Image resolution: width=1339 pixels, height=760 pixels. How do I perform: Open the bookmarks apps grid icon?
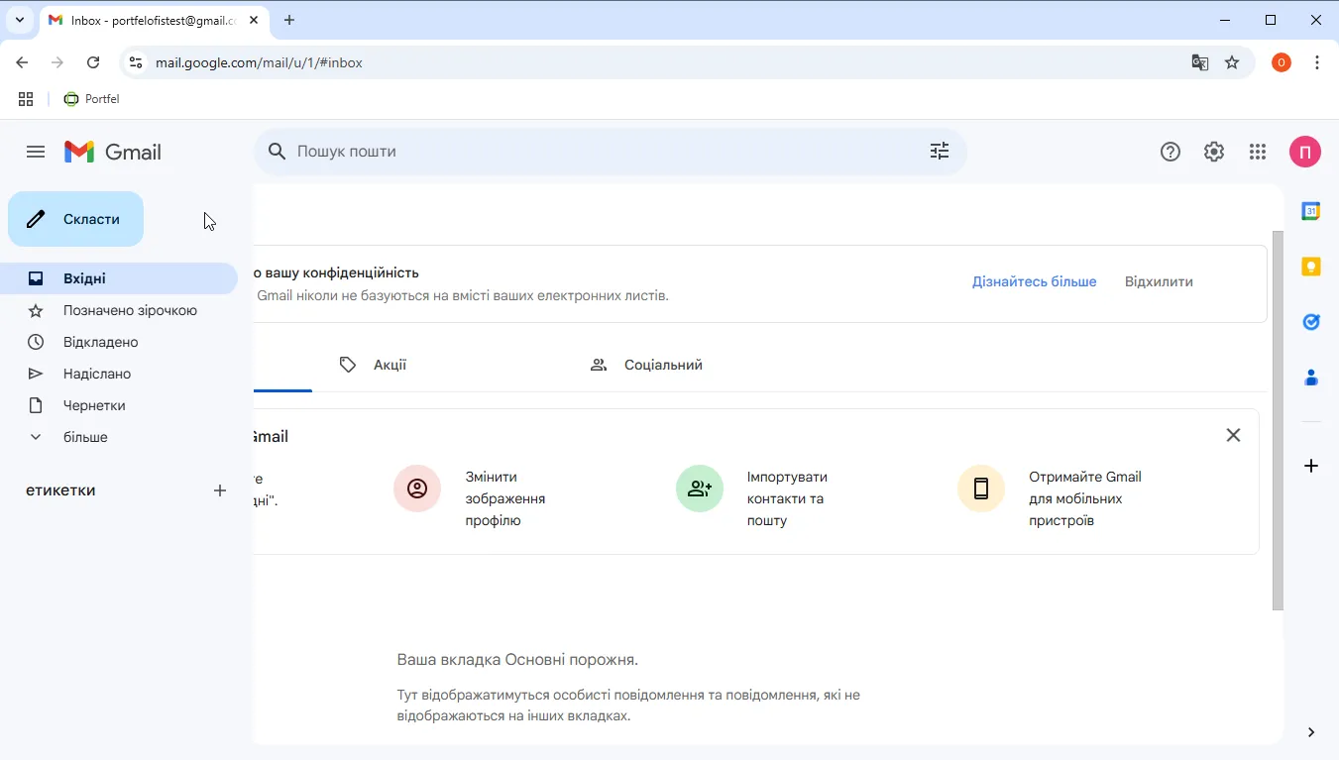click(x=26, y=99)
